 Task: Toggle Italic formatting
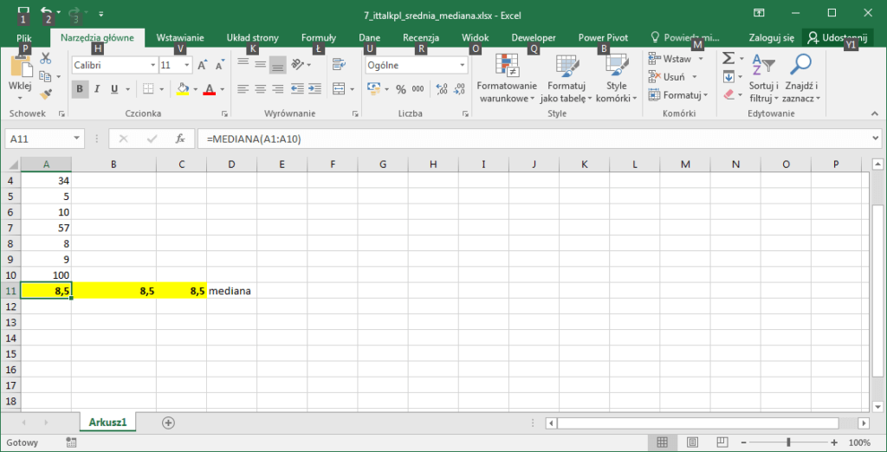tap(97, 89)
